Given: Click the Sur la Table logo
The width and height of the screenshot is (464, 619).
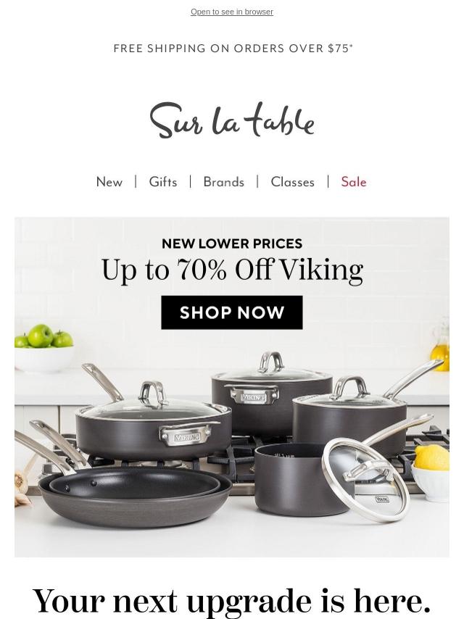Looking at the screenshot, I should click(232, 120).
